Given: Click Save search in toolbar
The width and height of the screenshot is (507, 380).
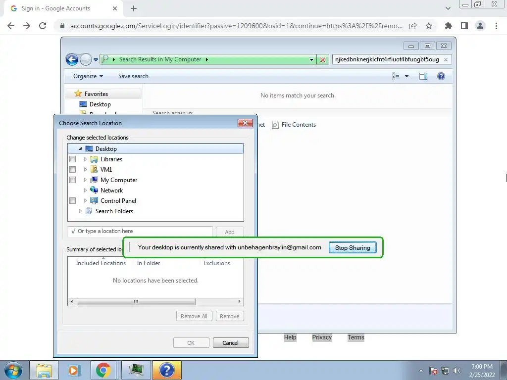Looking at the screenshot, I should pyautogui.click(x=133, y=76).
